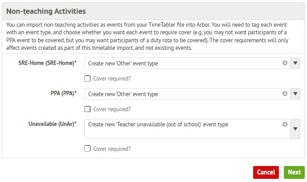This screenshot has height=182, width=307.
Task: Click the PPA (PPA) field label
Action: [61, 94]
